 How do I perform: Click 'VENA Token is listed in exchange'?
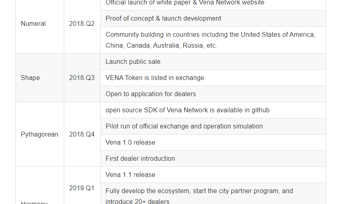click(x=155, y=78)
